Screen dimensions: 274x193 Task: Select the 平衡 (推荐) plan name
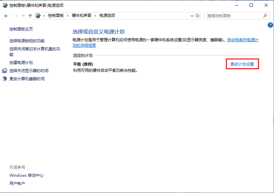pyautogui.click(x=83, y=64)
